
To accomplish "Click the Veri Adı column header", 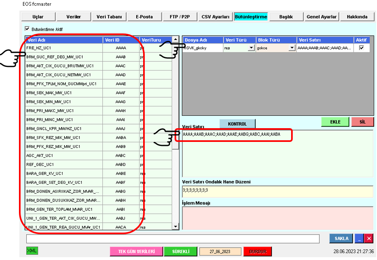I will 64,40.
